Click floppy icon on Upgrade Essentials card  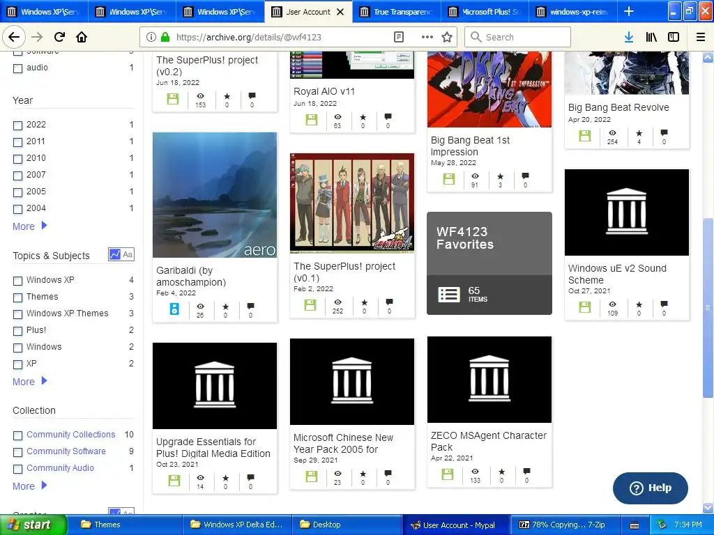(174, 481)
